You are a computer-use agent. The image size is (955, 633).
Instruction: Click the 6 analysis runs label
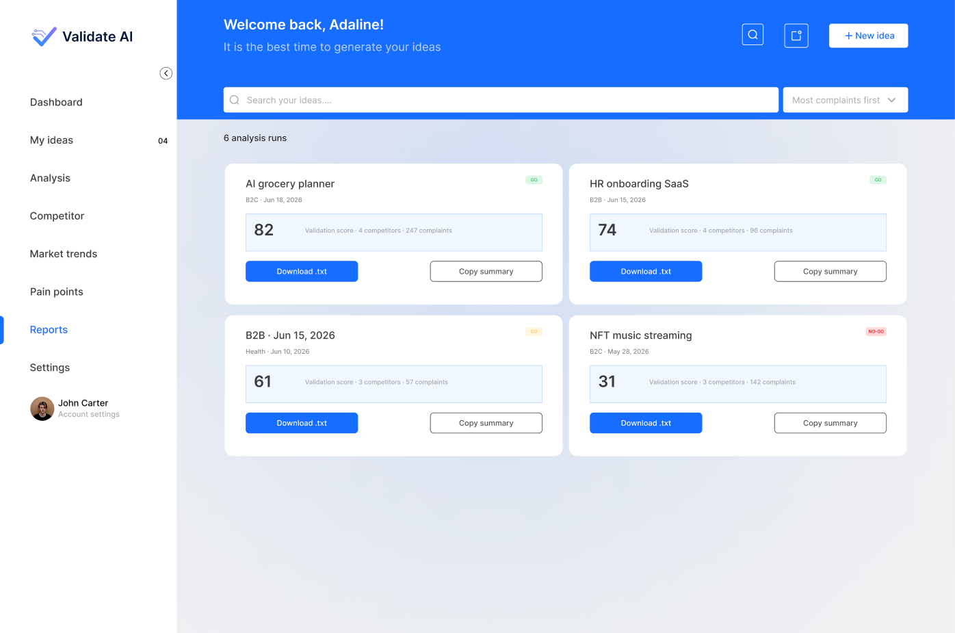(x=255, y=138)
